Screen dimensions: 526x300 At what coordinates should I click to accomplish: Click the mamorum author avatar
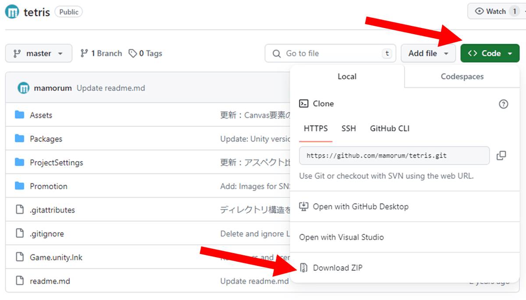point(23,88)
